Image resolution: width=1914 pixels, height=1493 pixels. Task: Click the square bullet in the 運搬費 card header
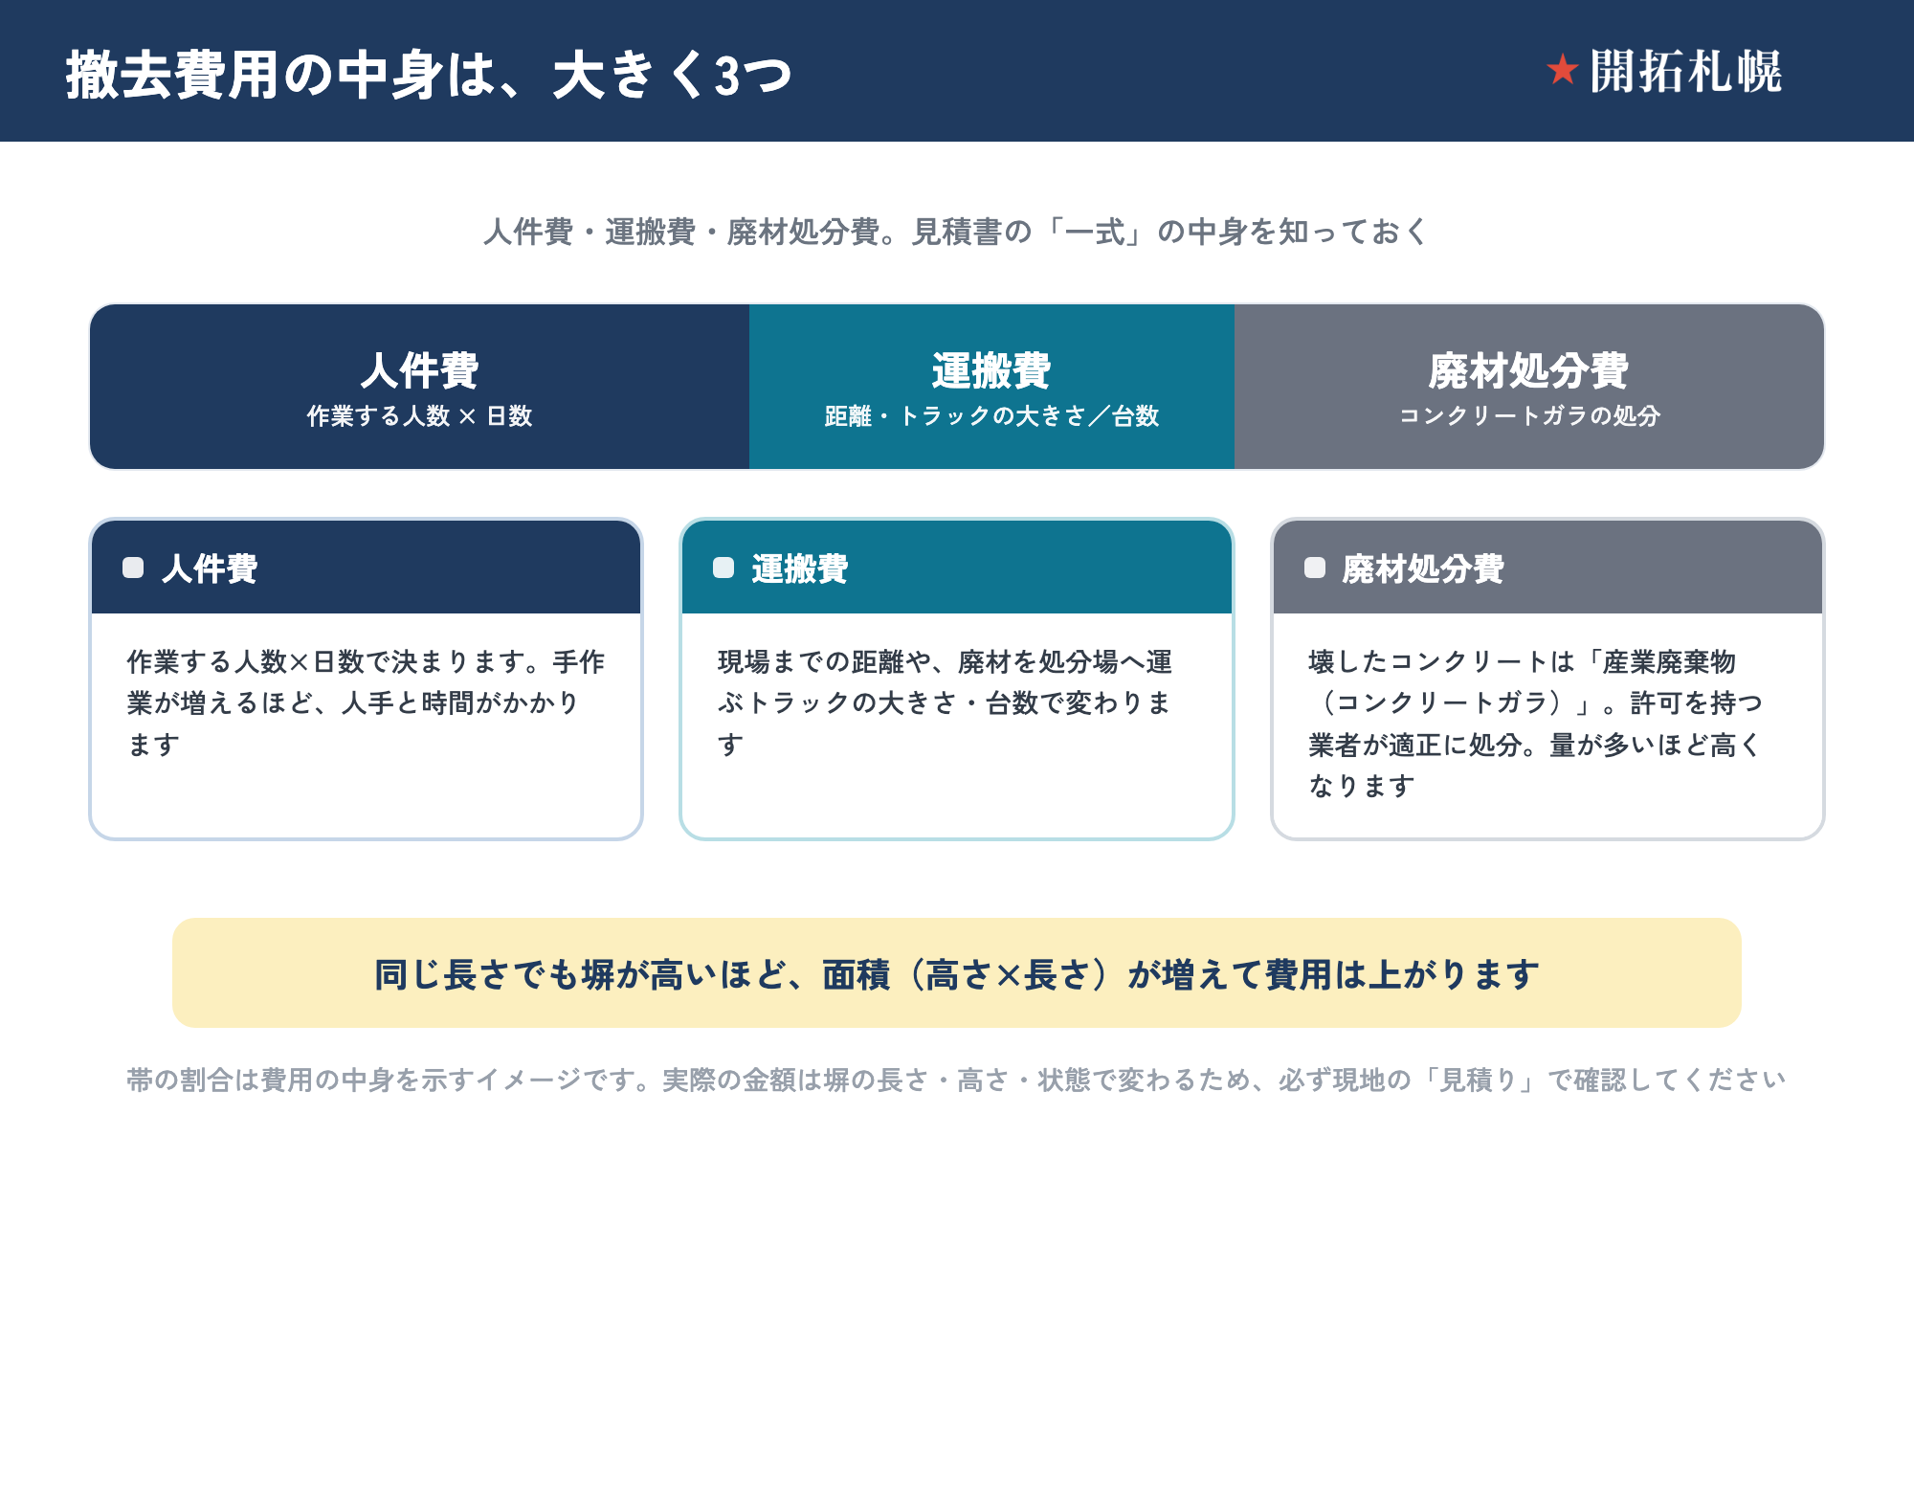click(723, 568)
